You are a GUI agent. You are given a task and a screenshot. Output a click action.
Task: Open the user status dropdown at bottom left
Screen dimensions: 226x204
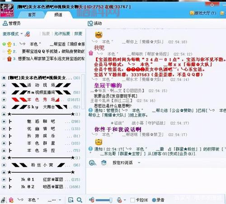(60, 200)
